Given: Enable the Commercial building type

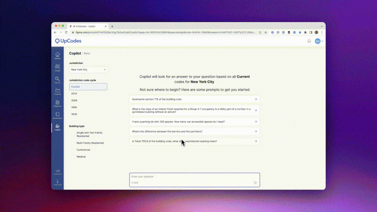Looking at the screenshot, I should pyautogui.click(x=74, y=150).
